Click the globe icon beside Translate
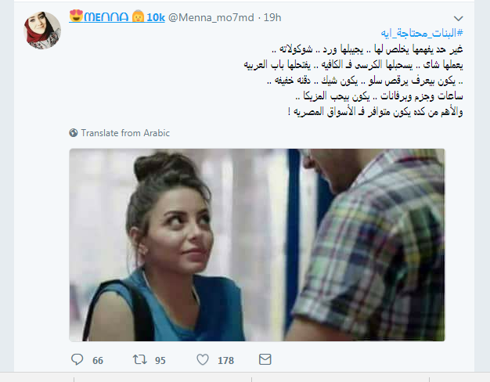 pyautogui.click(x=74, y=133)
